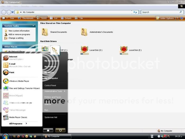Click the Other Places panel header

tap(19, 47)
